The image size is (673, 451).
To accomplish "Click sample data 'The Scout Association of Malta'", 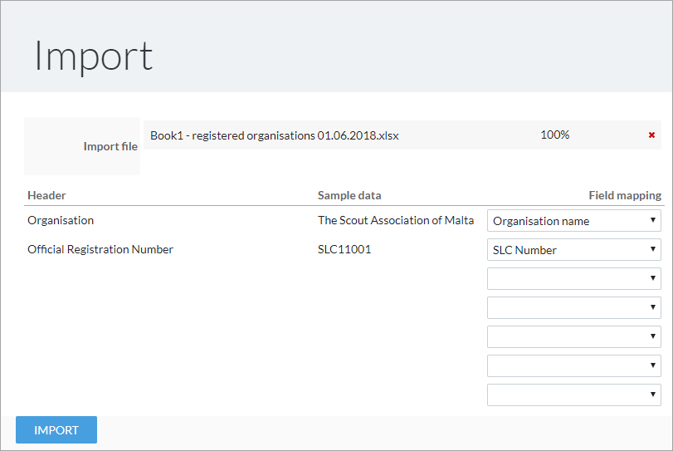I will (x=395, y=221).
